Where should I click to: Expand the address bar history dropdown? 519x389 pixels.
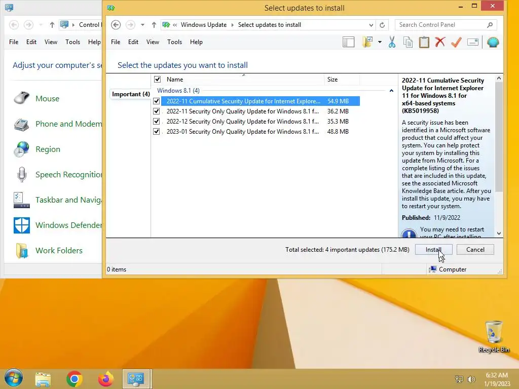click(x=371, y=25)
